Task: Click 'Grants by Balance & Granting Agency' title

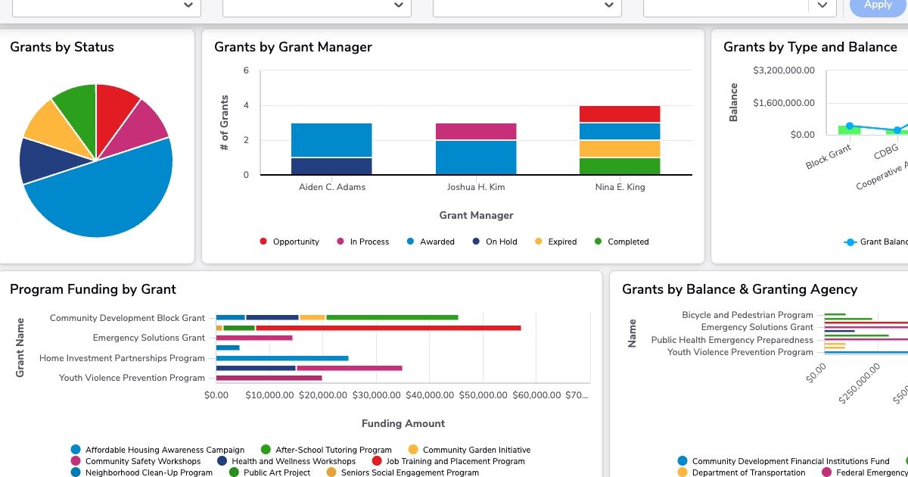Action: coord(740,289)
